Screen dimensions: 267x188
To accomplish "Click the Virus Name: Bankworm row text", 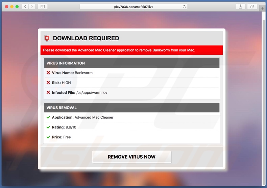I will 72,73.
